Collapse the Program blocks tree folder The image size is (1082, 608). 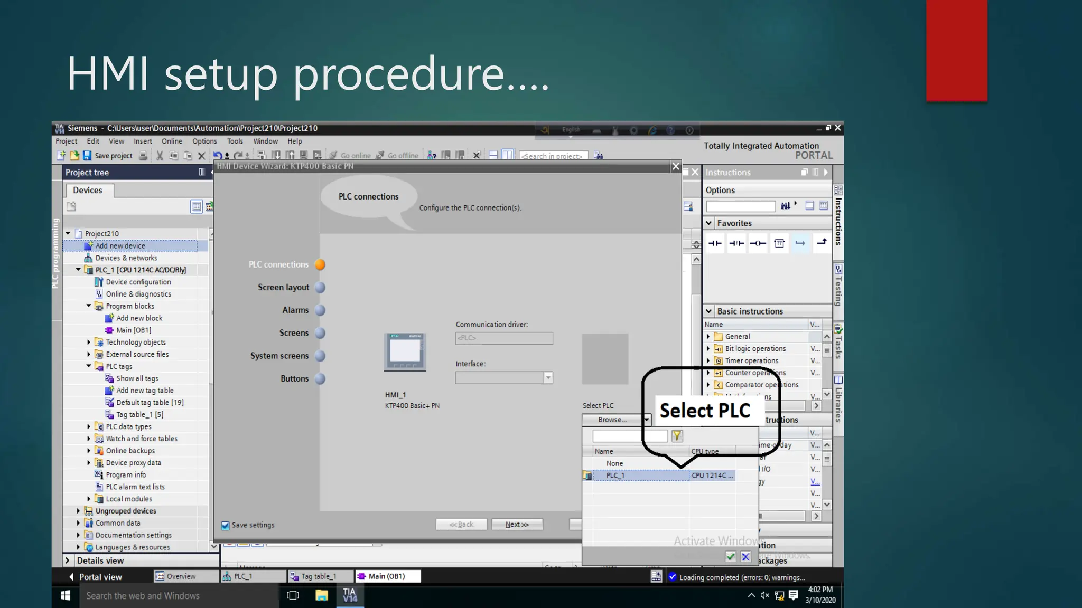(x=89, y=306)
